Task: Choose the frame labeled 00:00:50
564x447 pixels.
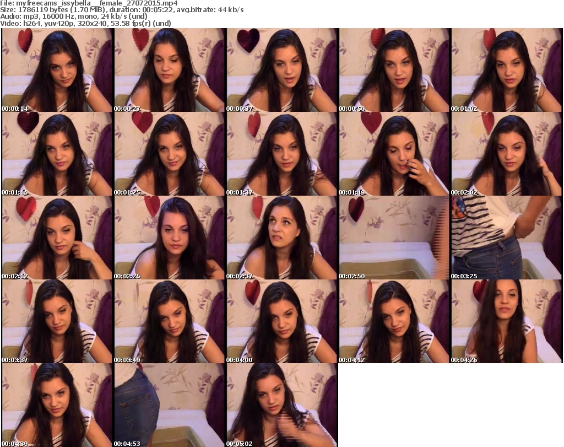Action: click(x=394, y=70)
